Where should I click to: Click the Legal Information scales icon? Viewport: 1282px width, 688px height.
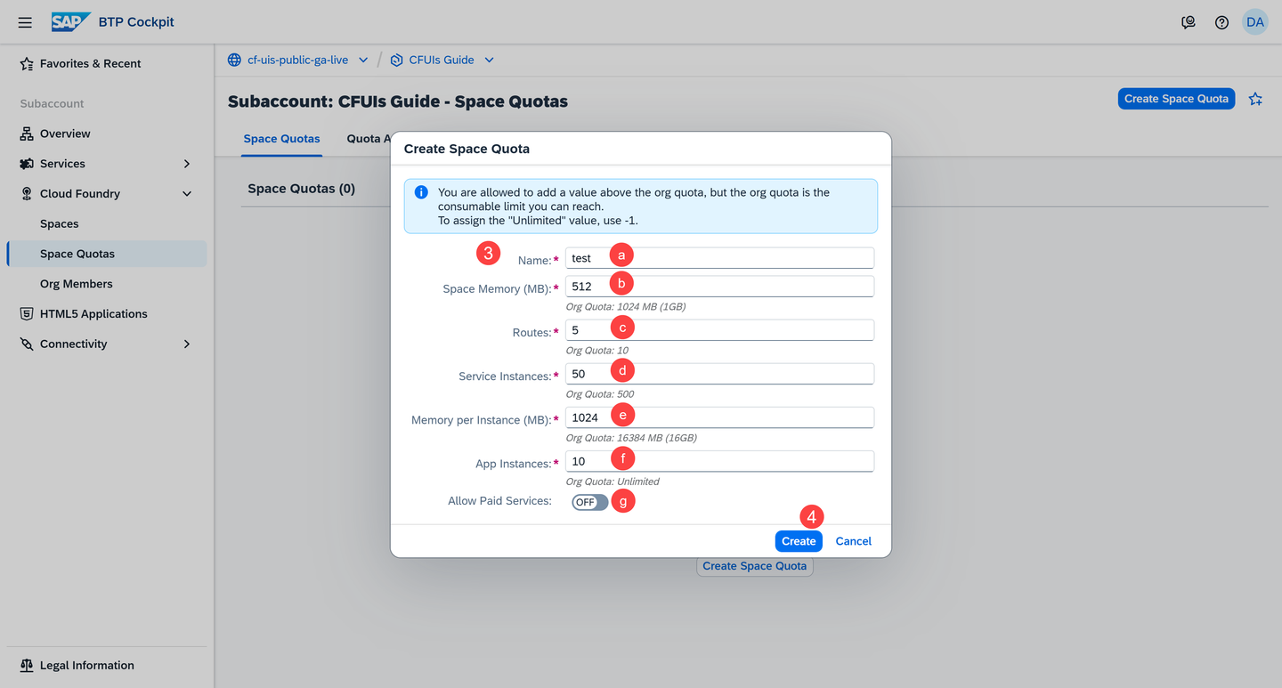pyautogui.click(x=27, y=666)
